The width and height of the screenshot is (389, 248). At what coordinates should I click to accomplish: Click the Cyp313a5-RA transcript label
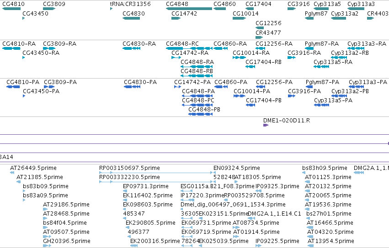click(333, 62)
